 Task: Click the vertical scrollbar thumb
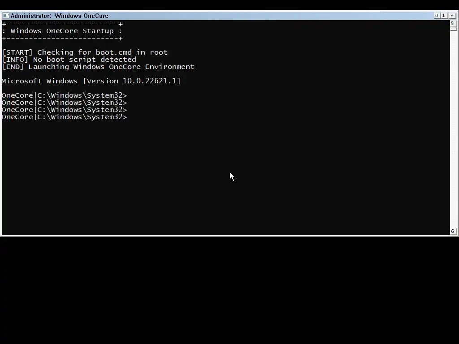(x=453, y=29)
